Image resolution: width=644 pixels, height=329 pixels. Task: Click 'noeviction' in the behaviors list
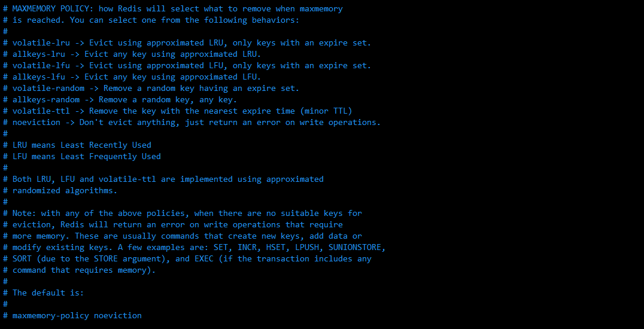(x=36, y=123)
